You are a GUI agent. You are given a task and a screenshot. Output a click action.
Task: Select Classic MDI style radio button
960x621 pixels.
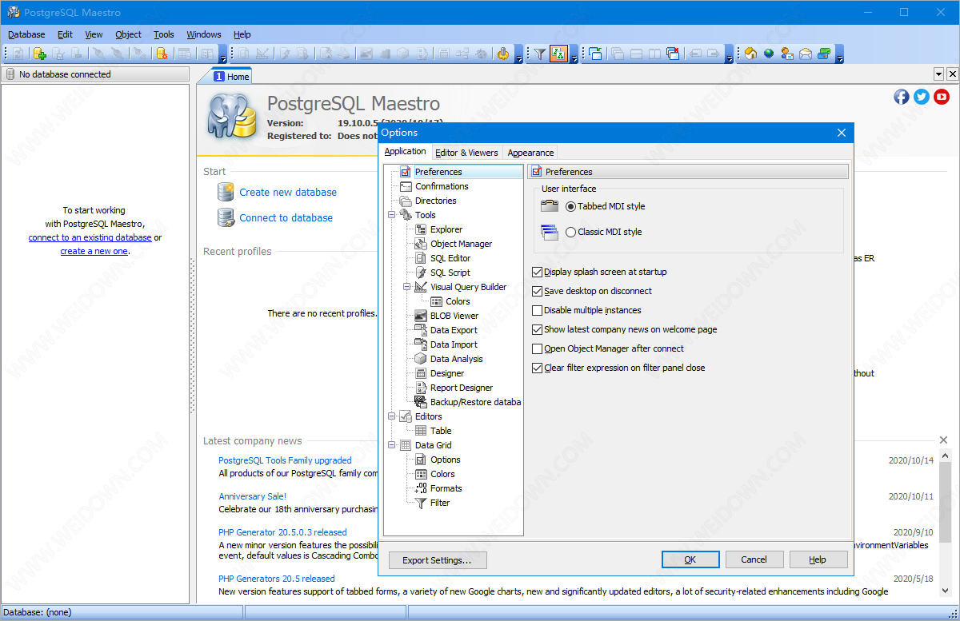tap(570, 232)
